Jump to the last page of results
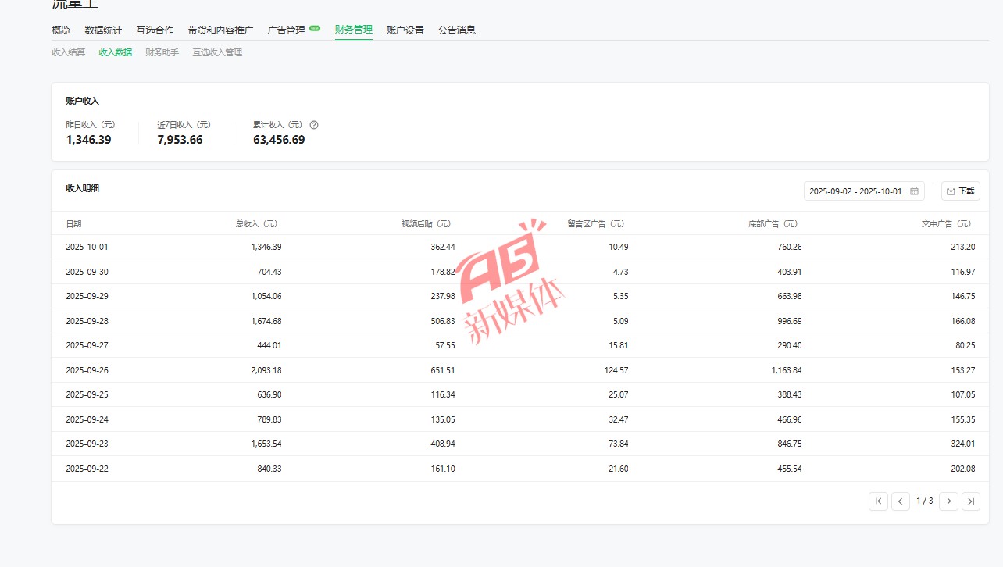 coord(971,501)
